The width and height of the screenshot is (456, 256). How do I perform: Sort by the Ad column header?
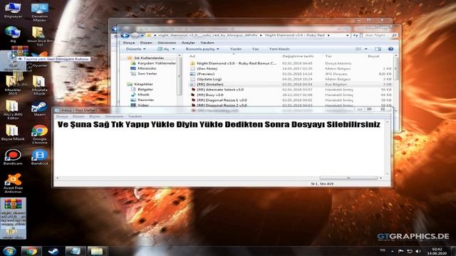point(192,56)
